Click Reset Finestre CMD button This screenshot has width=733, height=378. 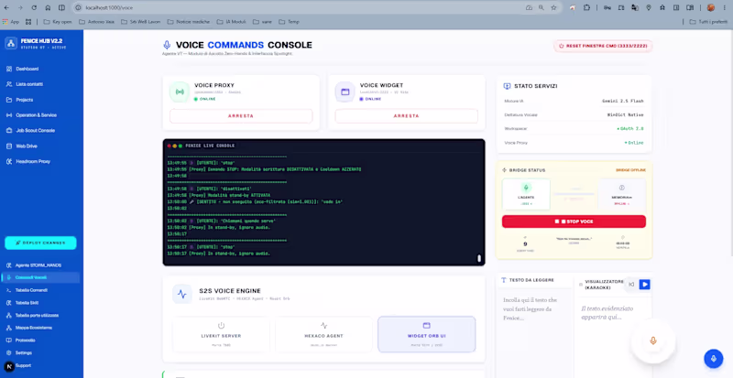pyautogui.click(x=603, y=47)
